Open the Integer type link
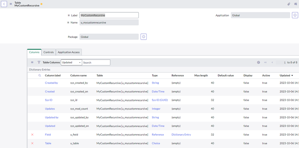Viewport: 299px width, 148px height. 156,109
